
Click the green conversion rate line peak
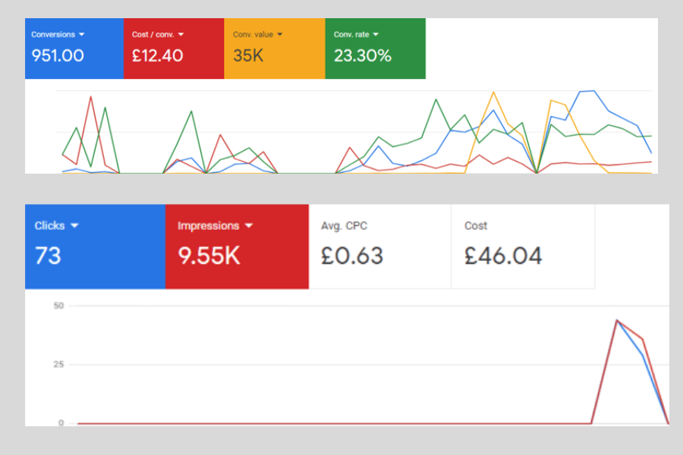(x=437, y=99)
